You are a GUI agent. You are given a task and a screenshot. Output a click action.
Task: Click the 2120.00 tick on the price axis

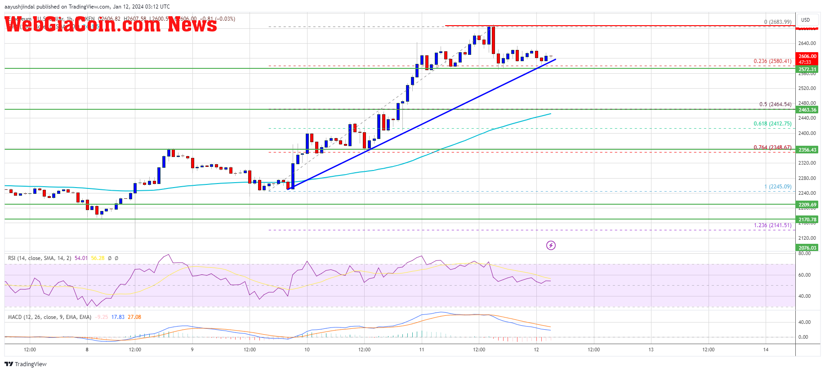[x=807, y=238]
